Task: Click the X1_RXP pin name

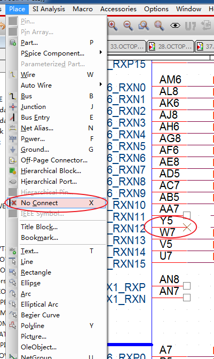Action: (x=126, y=287)
